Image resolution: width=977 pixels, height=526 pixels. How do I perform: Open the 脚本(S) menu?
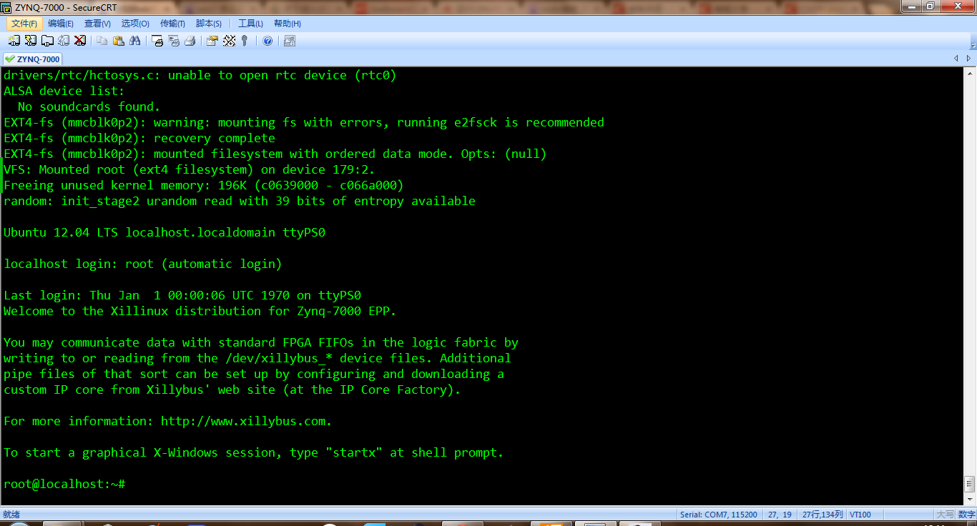click(209, 24)
